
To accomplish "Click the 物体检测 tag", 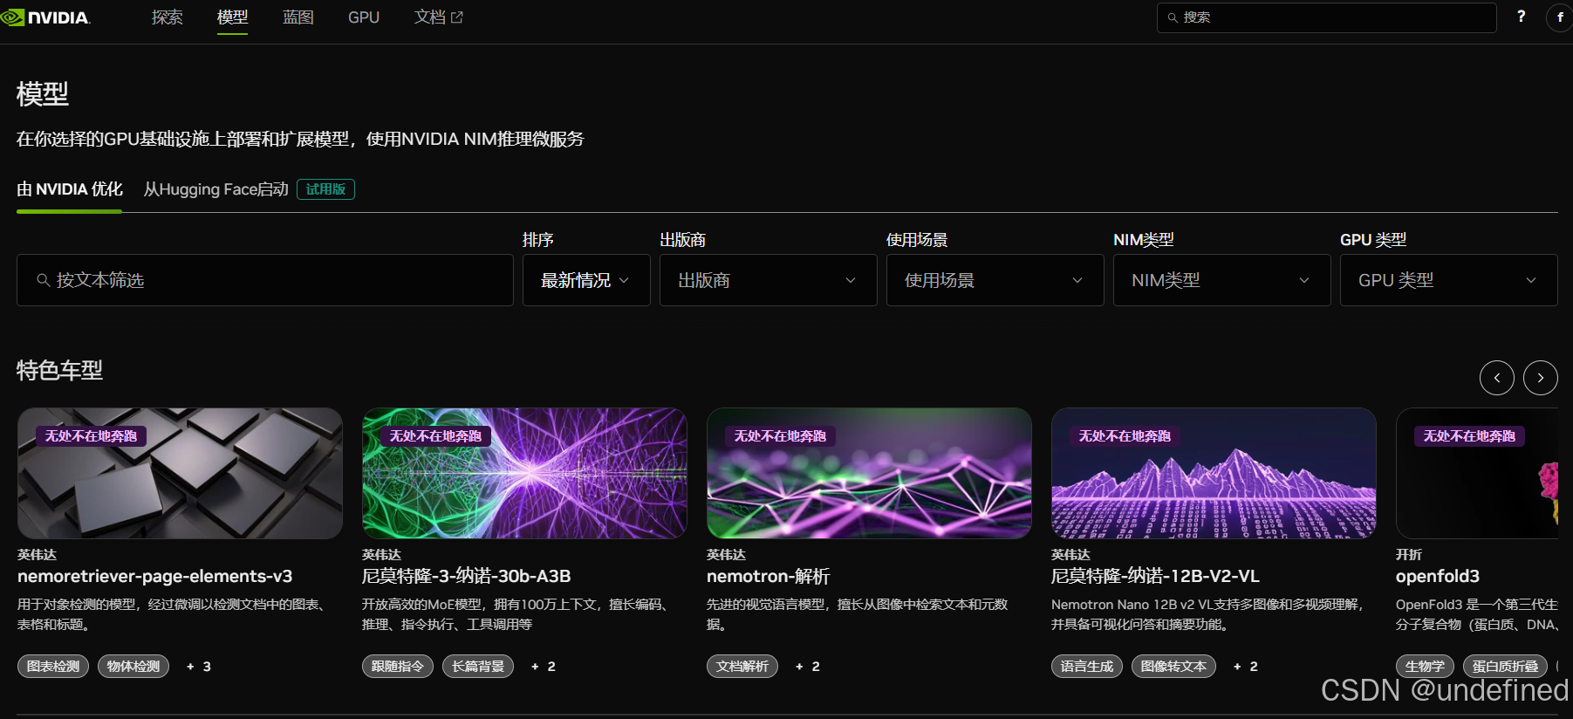I will coord(133,666).
